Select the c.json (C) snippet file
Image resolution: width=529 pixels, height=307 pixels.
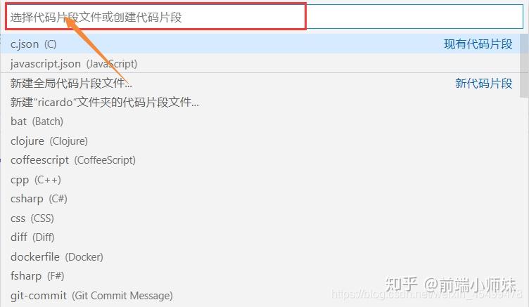[x=260, y=44]
